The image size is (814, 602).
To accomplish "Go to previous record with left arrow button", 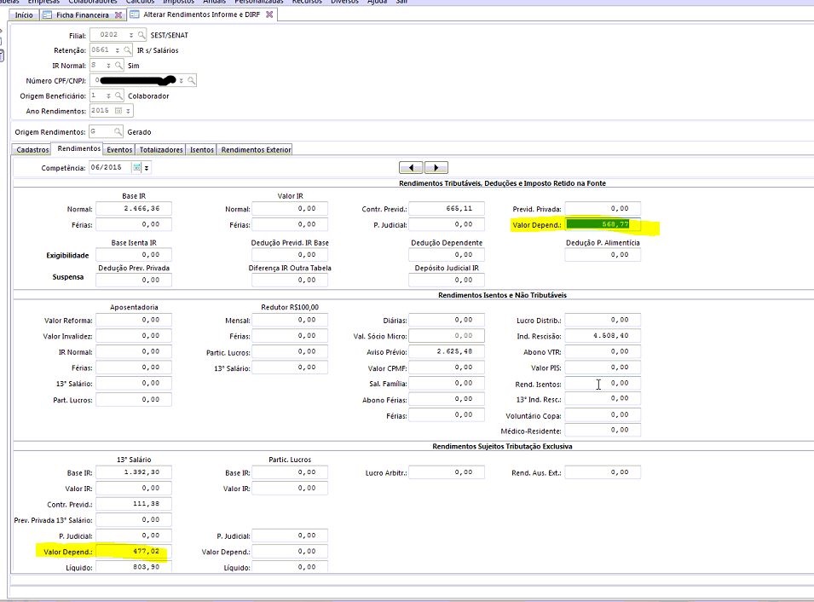I will (x=411, y=168).
